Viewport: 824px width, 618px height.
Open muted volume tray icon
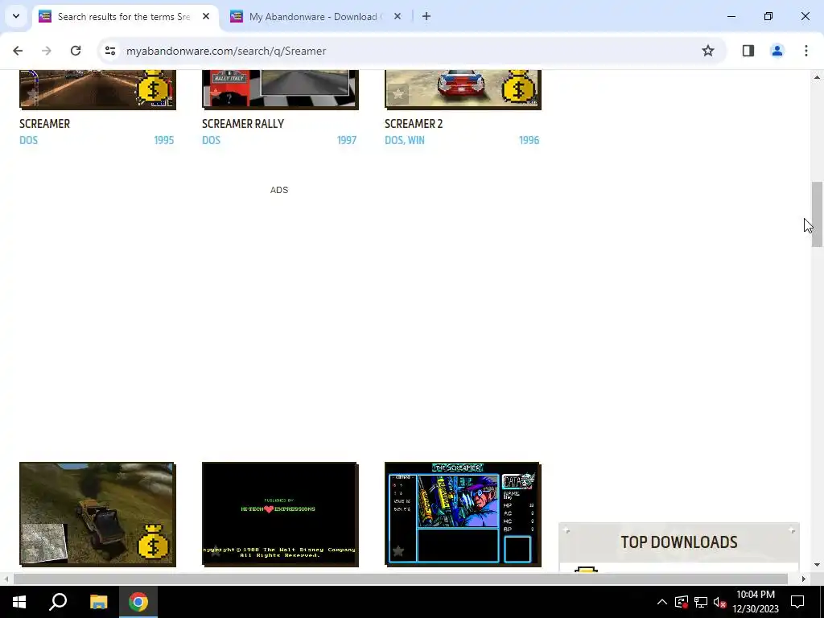pyautogui.click(x=720, y=602)
